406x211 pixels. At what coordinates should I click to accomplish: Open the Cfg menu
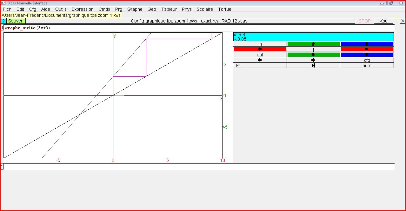(x=33, y=9)
